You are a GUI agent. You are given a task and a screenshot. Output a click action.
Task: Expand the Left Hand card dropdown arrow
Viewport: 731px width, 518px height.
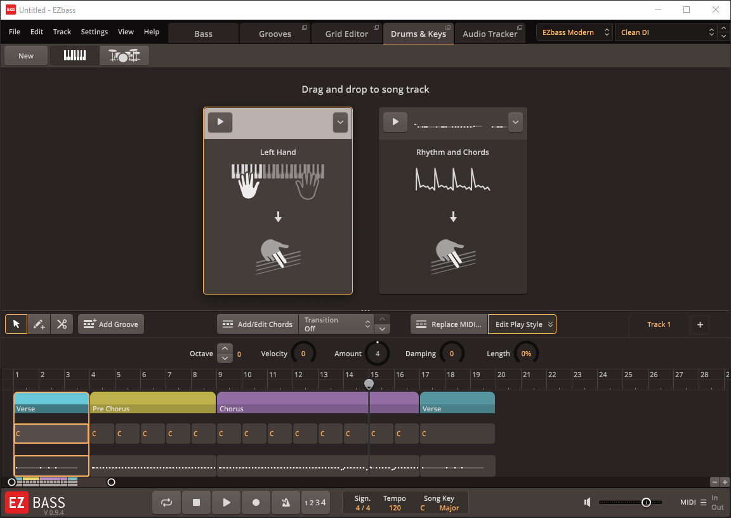[x=340, y=122]
